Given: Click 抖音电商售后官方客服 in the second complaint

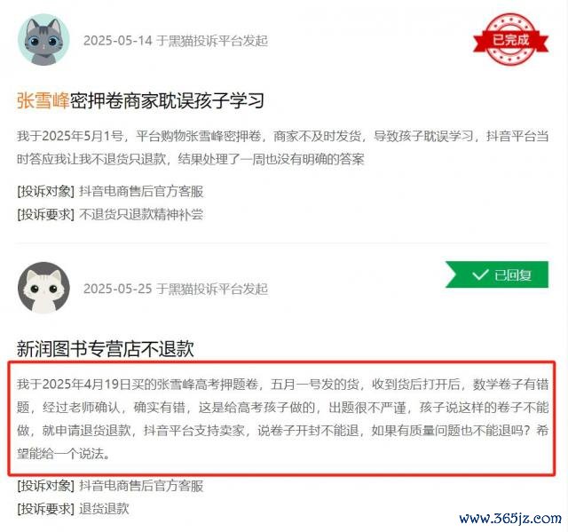Looking at the screenshot, I should point(141,486).
